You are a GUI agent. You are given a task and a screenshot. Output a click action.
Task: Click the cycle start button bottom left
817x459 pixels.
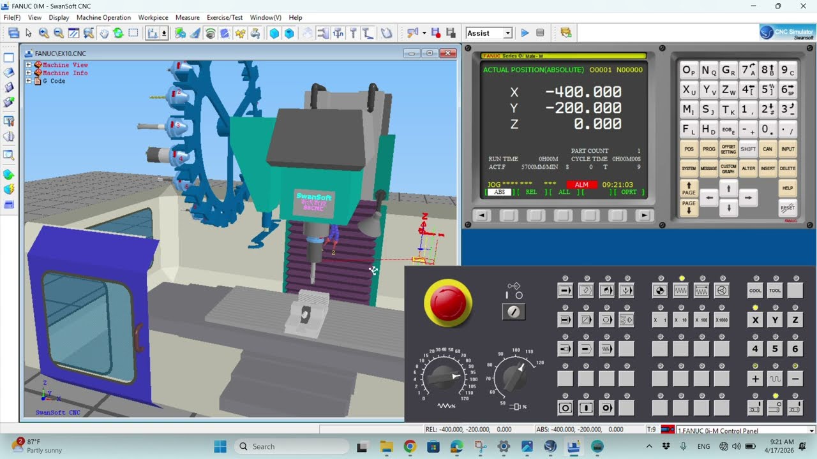click(x=565, y=408)
